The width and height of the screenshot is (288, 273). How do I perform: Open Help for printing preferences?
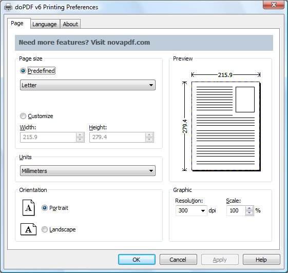(x=261, y=260)
